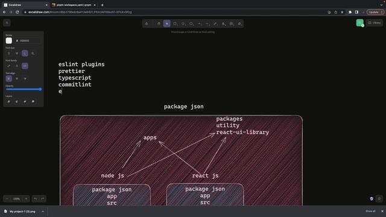386x217 pixels.
Task: Open the downloaded My project-1 (3).png file
Action: (20, 212)
